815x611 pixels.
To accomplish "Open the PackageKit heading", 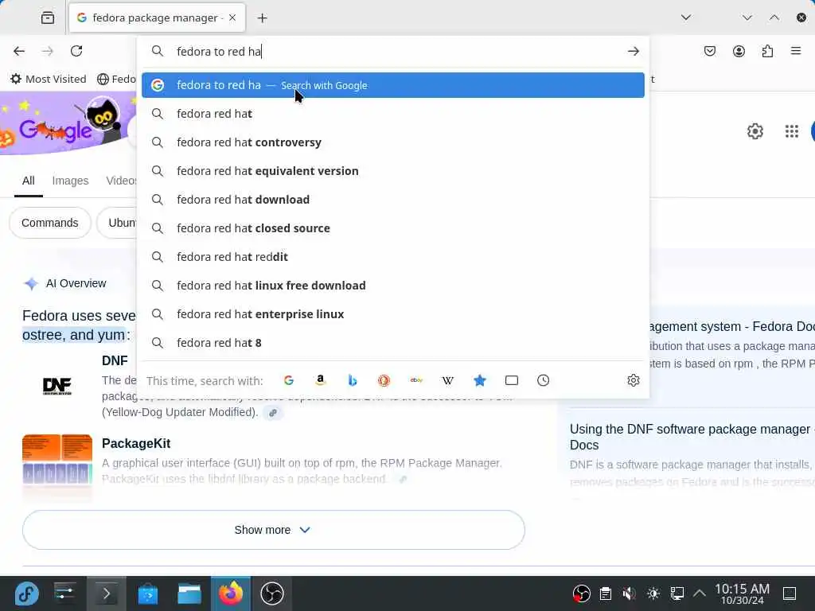I will click(136, 444).
